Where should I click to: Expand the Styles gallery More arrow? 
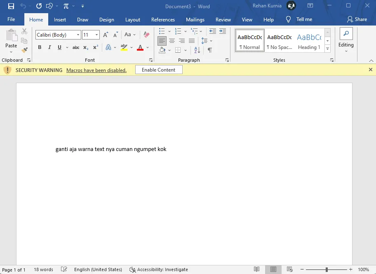click(328, 49)
